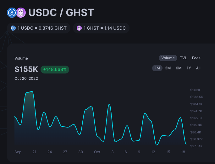The width and height of the screenshot is (215, 164).
Task: Switch chart to Fees tab
Action: [x=196, y=58]
